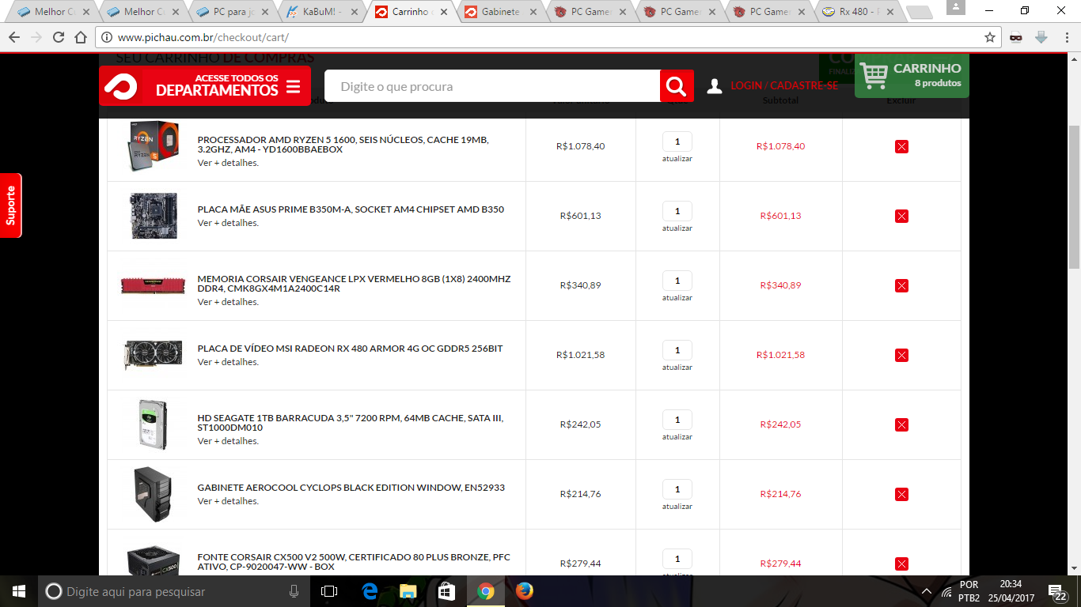Launch Firefox from the taskbar

(524, 591)
